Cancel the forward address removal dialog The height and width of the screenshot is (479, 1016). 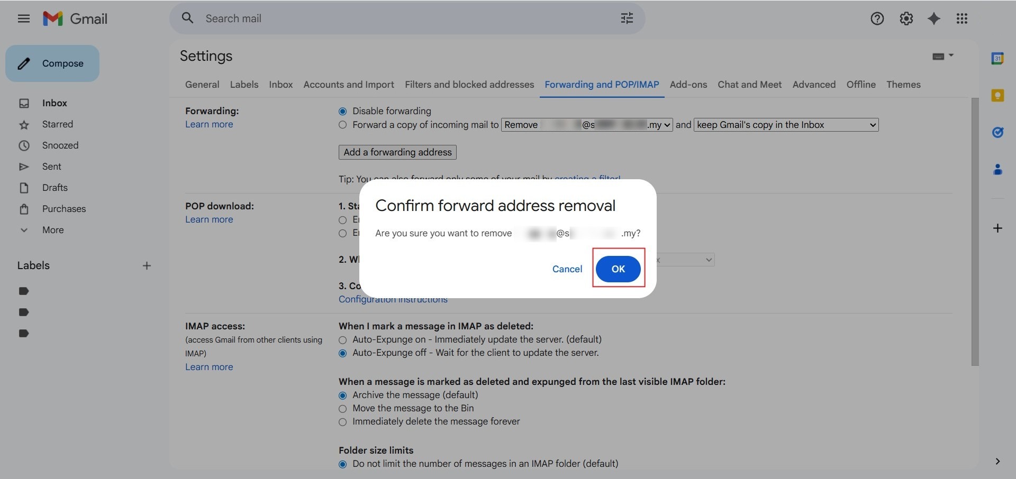pos(567,269)
